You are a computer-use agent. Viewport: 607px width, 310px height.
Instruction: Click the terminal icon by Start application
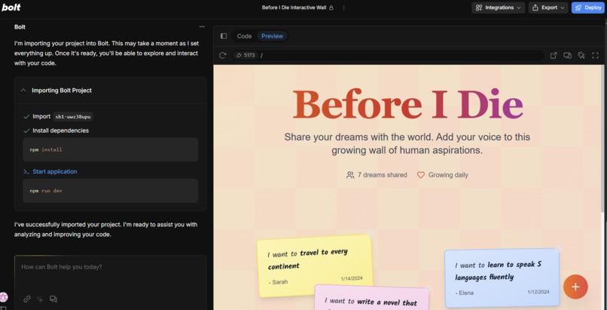click(26, 172)
